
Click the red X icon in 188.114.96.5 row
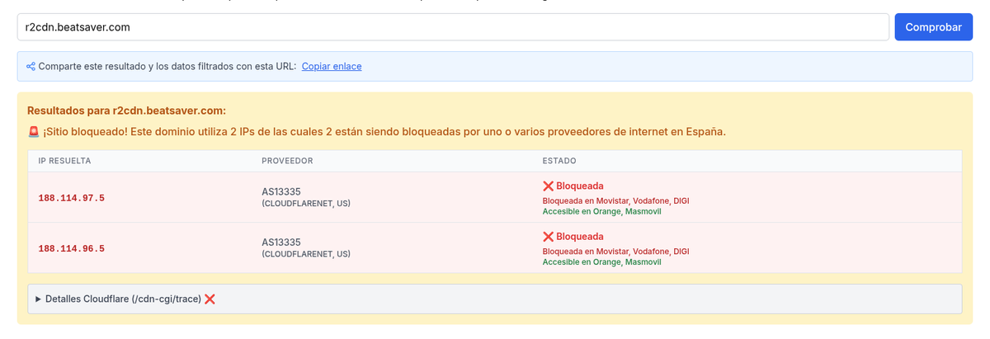click(x=549, y=237)
